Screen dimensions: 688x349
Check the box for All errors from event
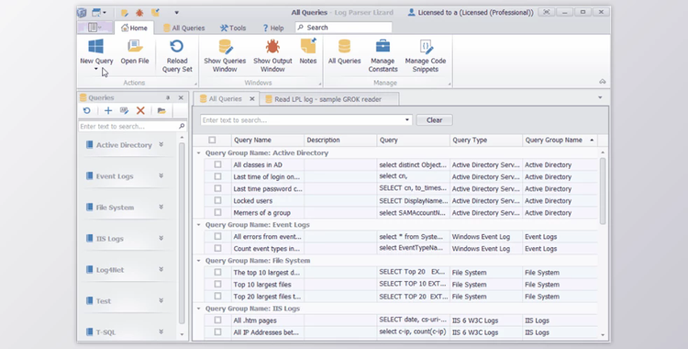(217, 236)
